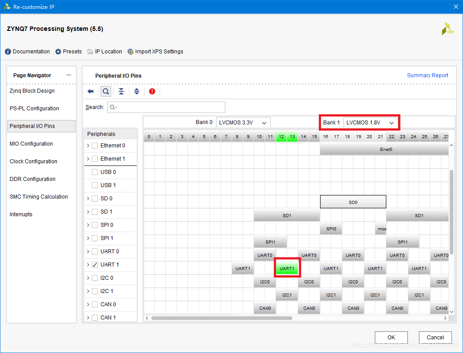Click Import XPS Settings icon

click(130, 52)
